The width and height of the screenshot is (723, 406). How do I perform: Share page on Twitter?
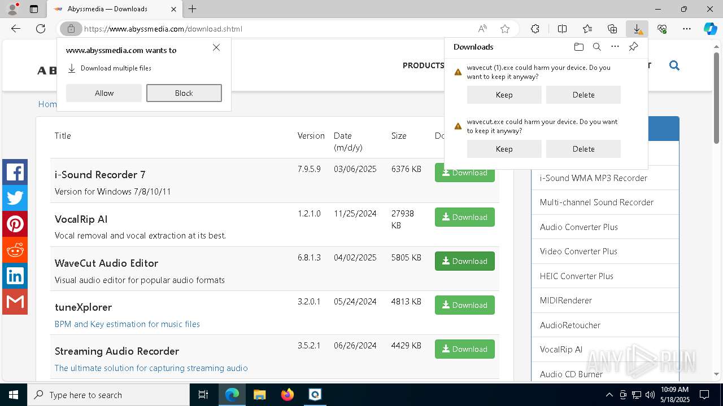(15, 198)
